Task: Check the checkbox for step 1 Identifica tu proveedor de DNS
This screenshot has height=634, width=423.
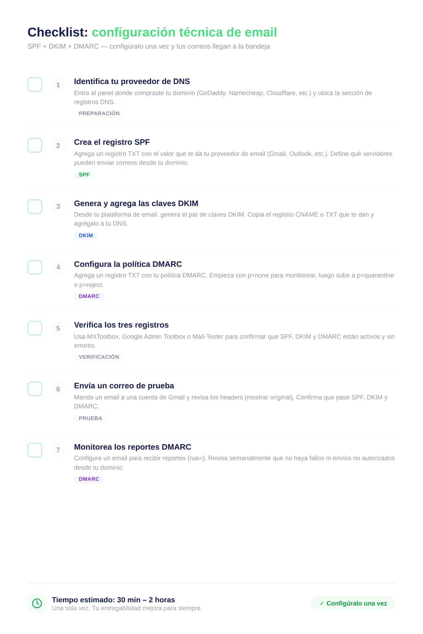Action: 35,85
